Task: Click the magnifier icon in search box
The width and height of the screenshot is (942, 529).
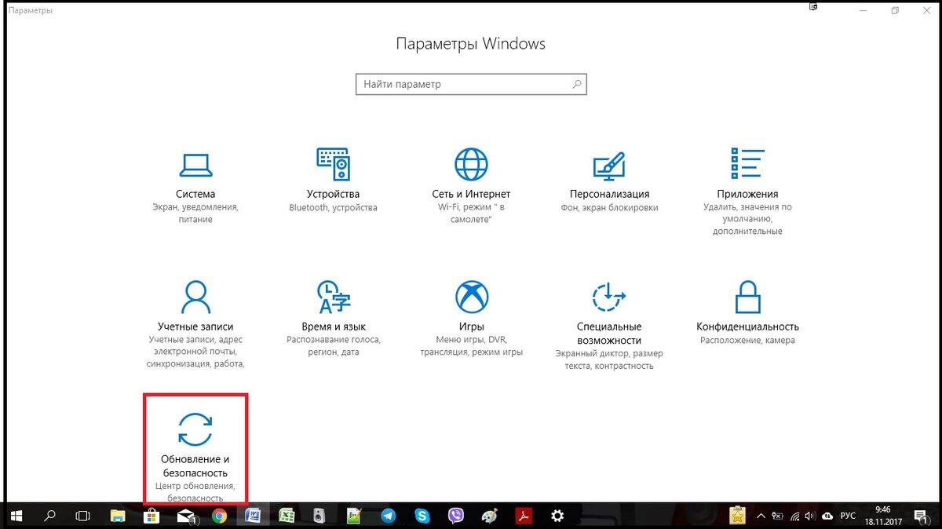Action: point(576,84)
